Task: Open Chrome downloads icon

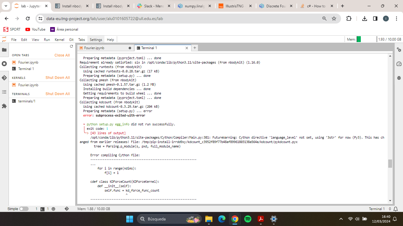Action: click(365, 19)
